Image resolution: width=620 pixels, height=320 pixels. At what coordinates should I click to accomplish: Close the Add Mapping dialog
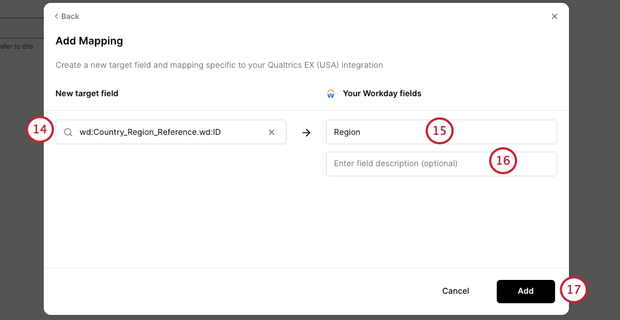[554, 16]
